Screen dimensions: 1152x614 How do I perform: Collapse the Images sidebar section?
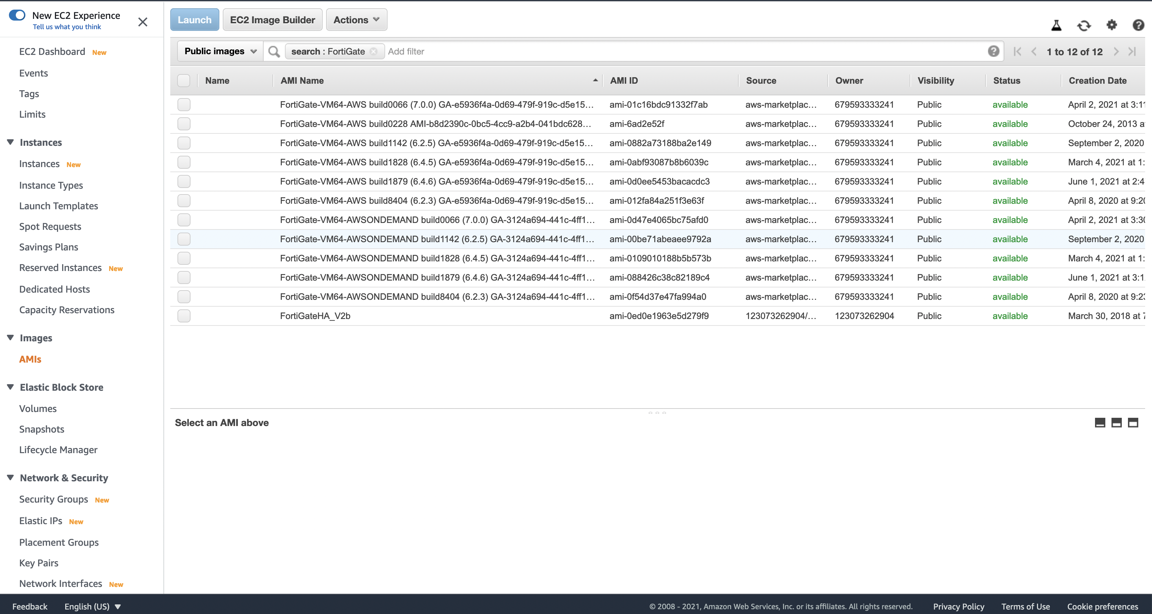coord(10,338)
